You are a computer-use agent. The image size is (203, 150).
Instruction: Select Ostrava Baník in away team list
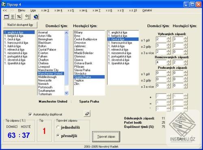click(x=89, y=63)
